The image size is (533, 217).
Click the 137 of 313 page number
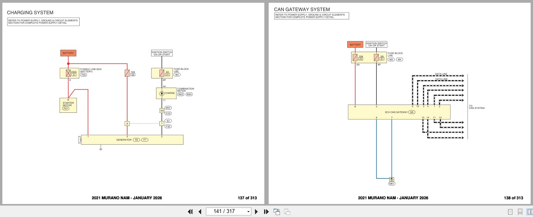247,198
